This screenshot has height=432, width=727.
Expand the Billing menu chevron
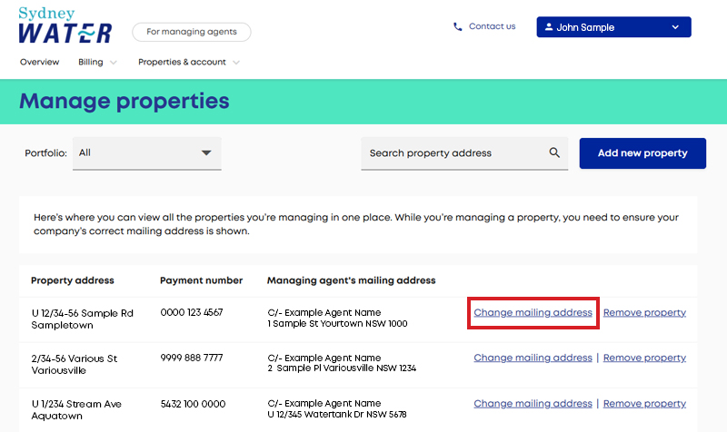pos(114,63)
